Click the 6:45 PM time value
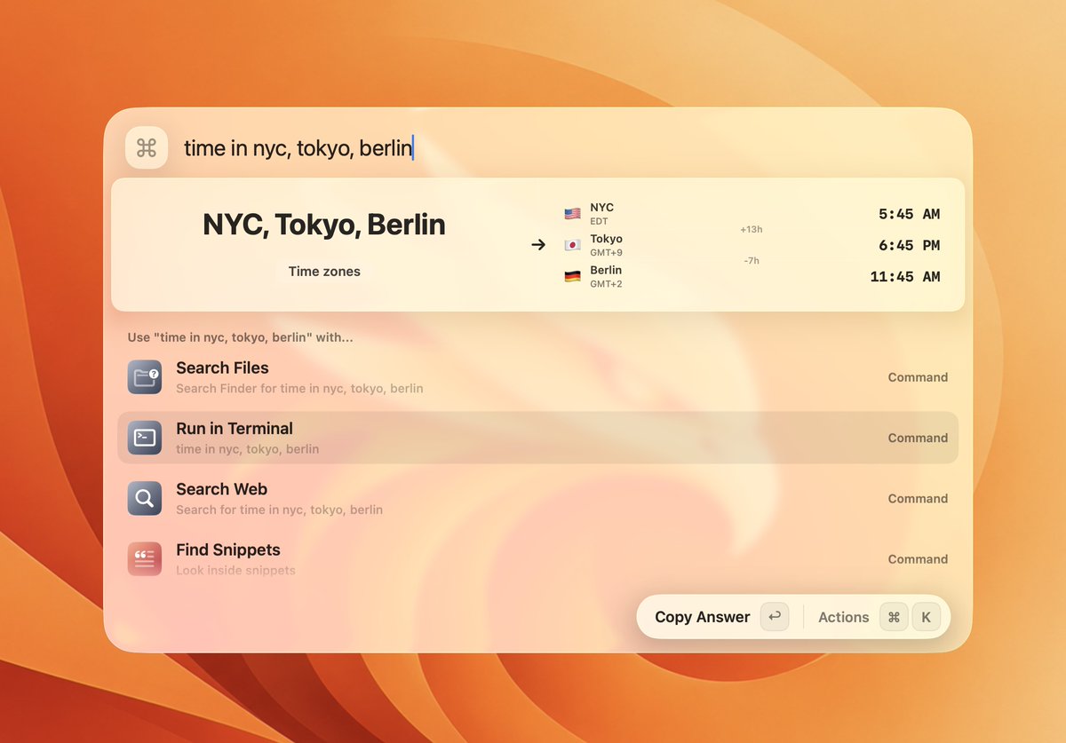1066x743 pixels. tap(909, 245)
